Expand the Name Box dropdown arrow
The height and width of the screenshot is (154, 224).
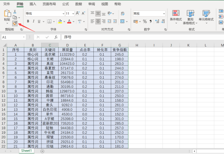(x=24, y=37)
